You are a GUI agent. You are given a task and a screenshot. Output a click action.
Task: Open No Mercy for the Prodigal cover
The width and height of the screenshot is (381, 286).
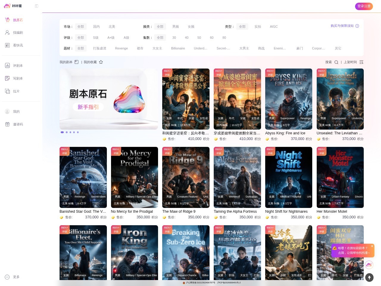(x=135, y=177)
